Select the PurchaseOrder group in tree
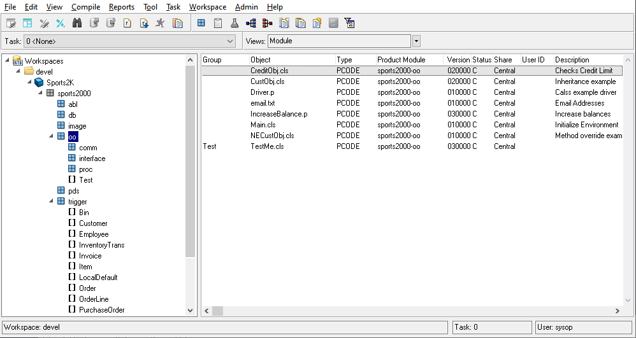This screenshot has width=636, height=338. [x=101, y=310]
